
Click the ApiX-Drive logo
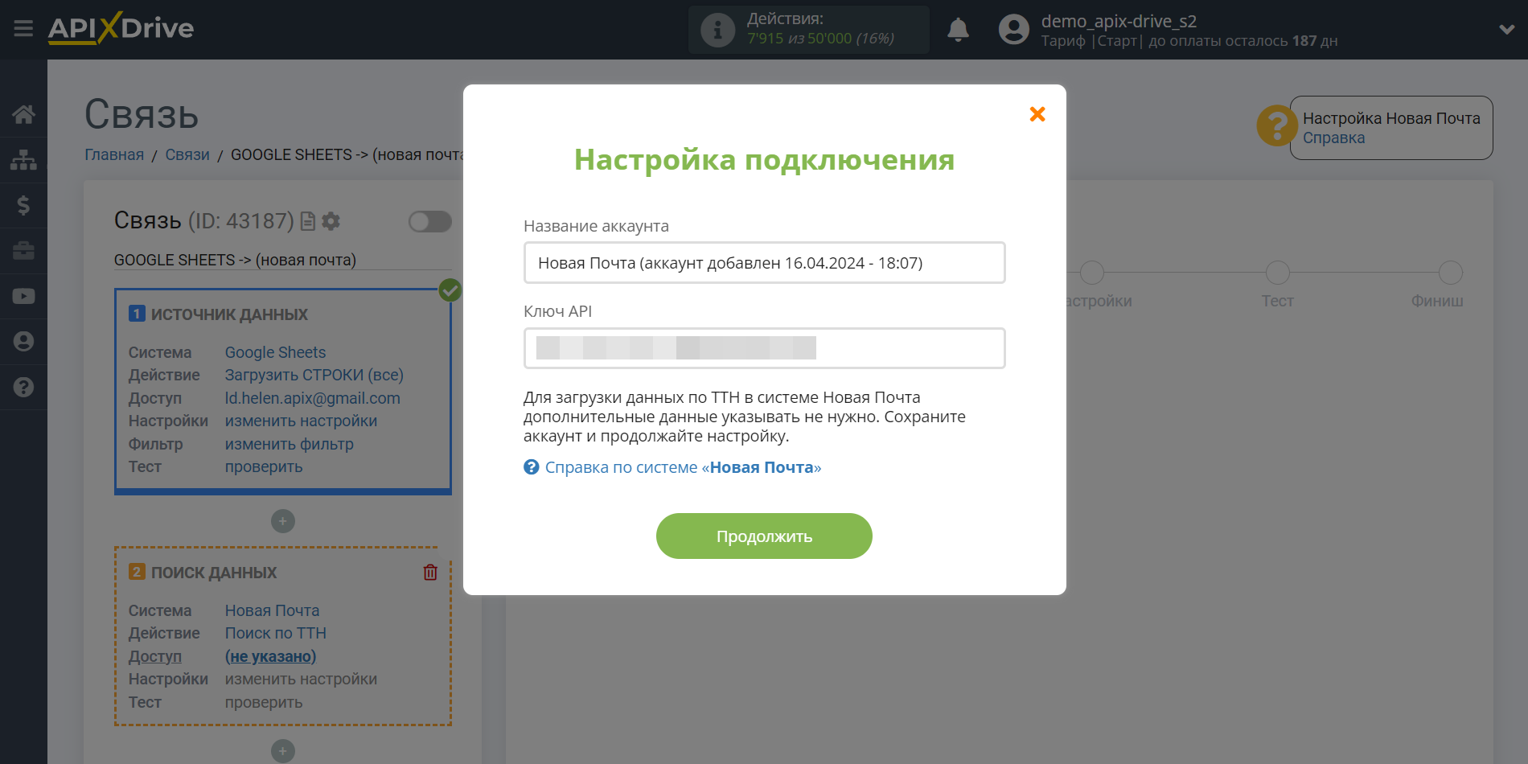click(x=121, y=28)
